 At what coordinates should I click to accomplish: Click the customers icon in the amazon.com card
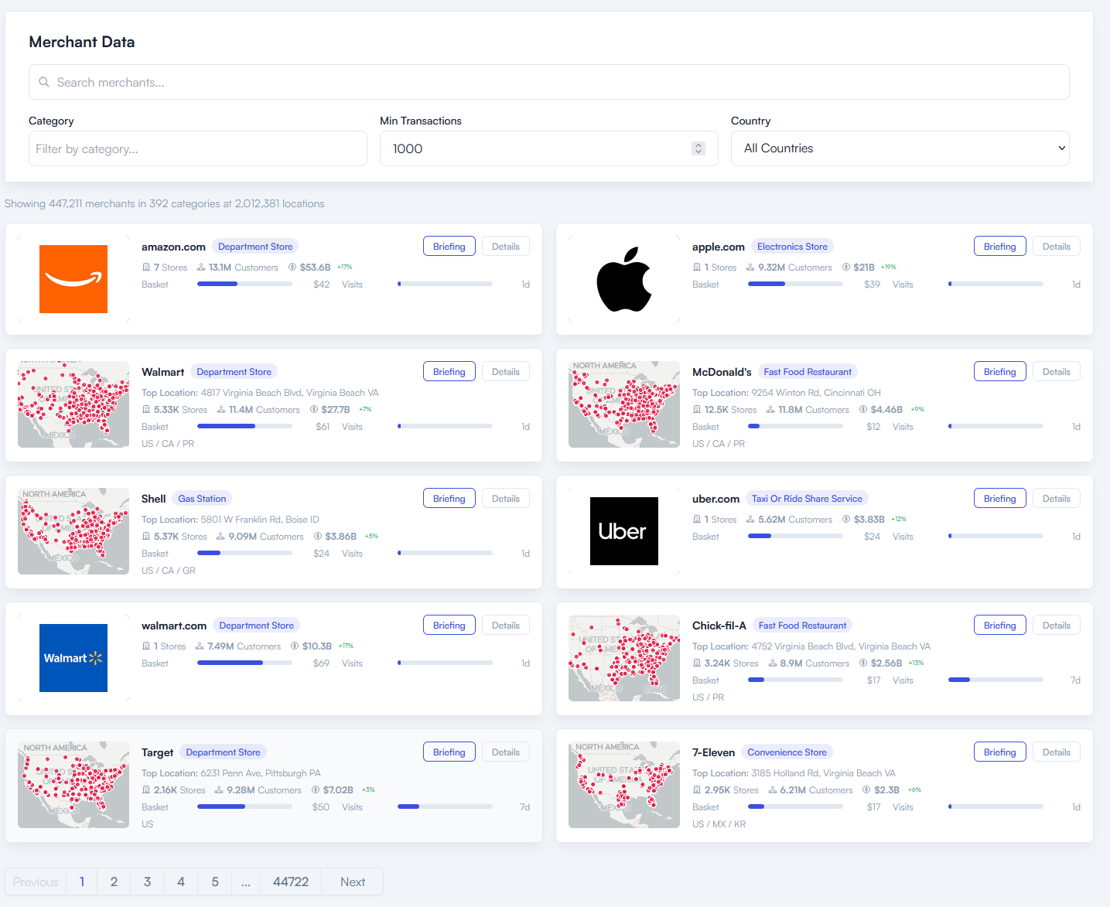pyautogui.click(x=201, y=267)
